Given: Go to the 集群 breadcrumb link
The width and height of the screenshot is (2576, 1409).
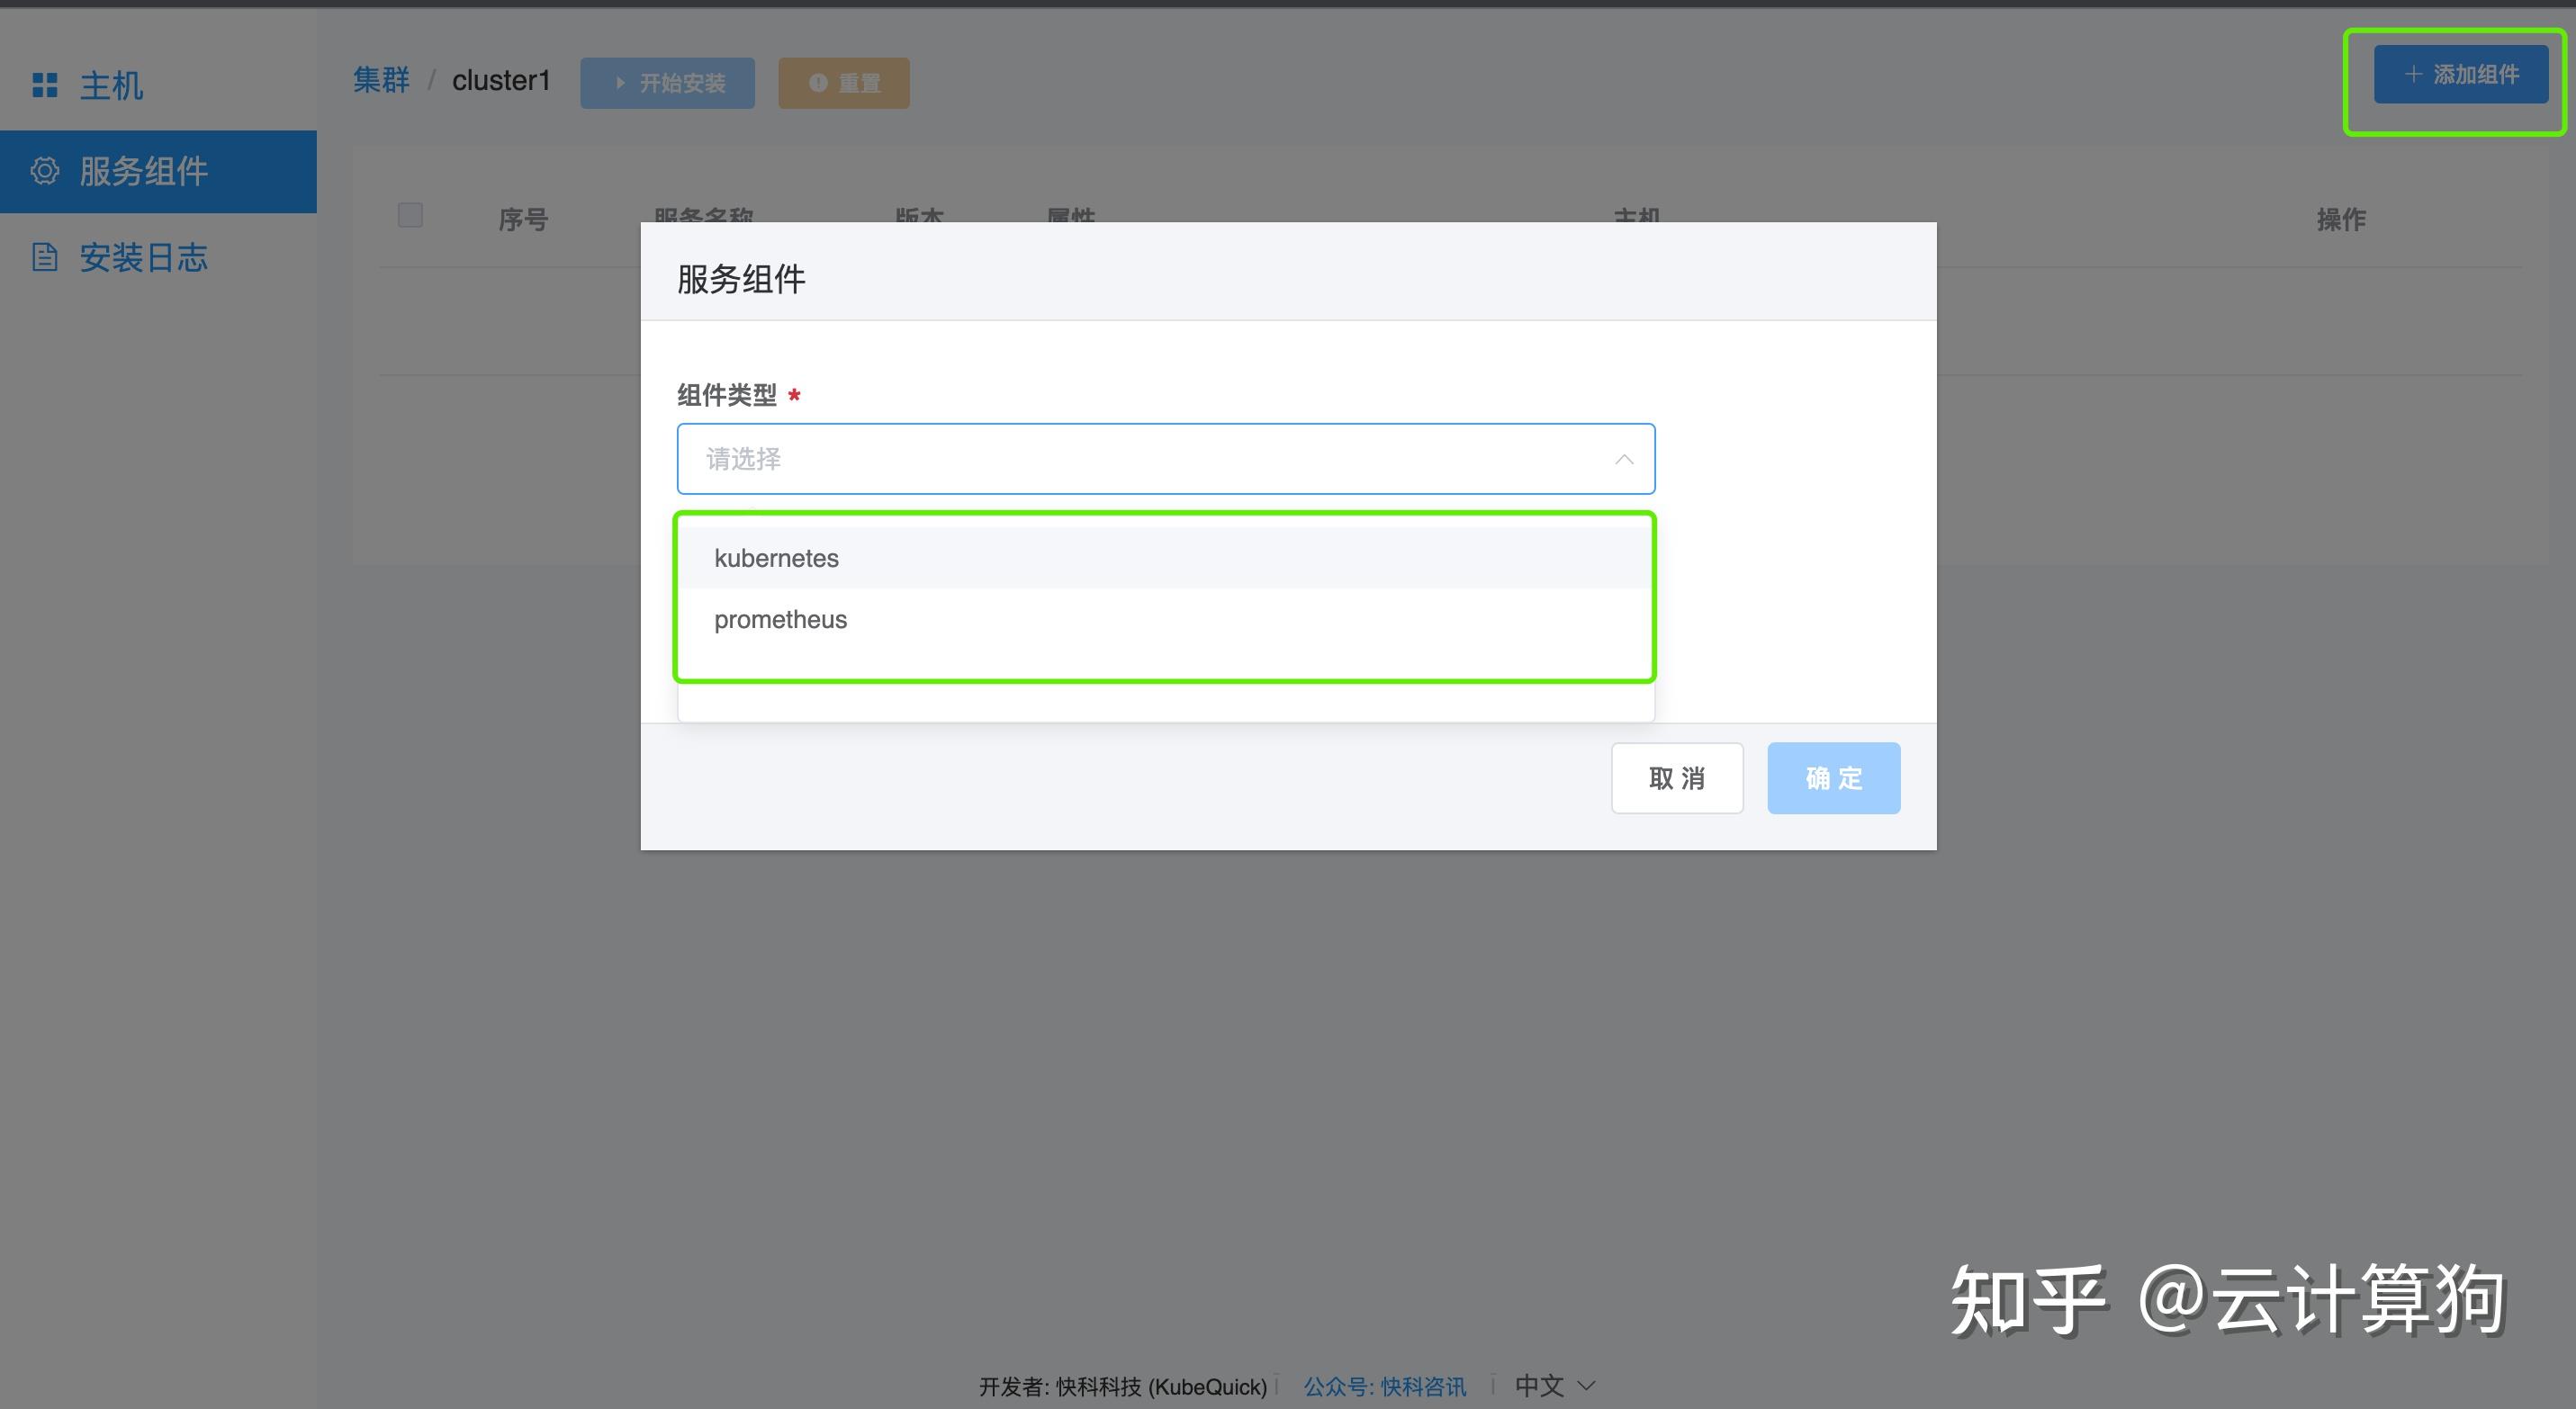Looking at the screenshot, I should click(x=381, y=80).
